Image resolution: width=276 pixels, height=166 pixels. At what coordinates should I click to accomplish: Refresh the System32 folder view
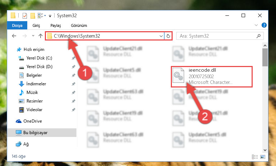tap(168, 36)
